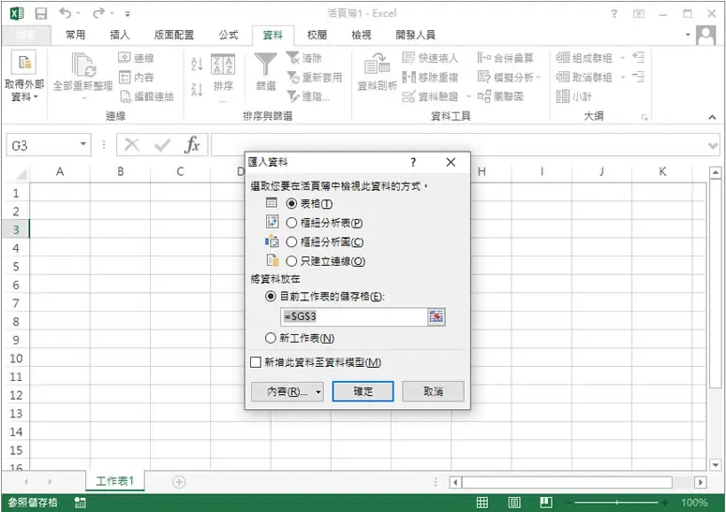The width and height of the screenshot is (726, 512).
Task: Choose the 新工作表 radio option
Action: (271, 338)
